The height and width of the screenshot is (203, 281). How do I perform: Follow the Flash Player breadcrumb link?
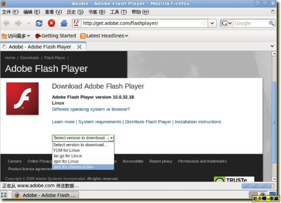click(55, 58)
